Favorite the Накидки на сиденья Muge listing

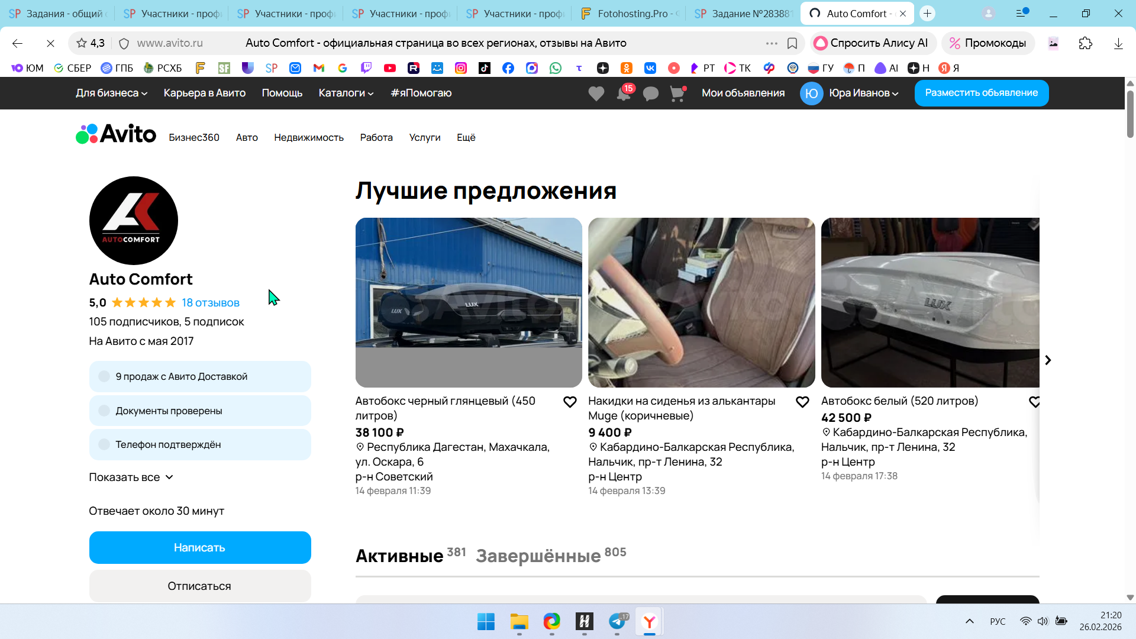(x=802, y=402)
